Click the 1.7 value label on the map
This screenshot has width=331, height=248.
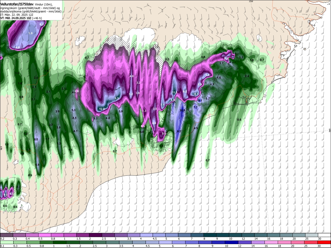pos(47,139)
